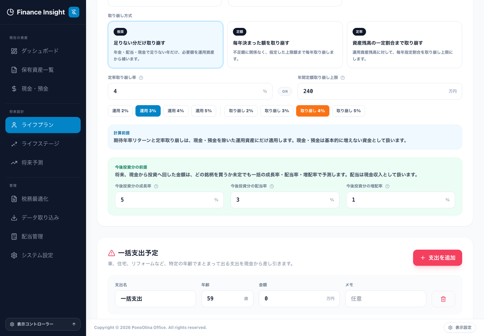Click the 支出名 field containing 一括支出
Image resolution: width=484 pixels, height=336 pixels.
point(155,299)
